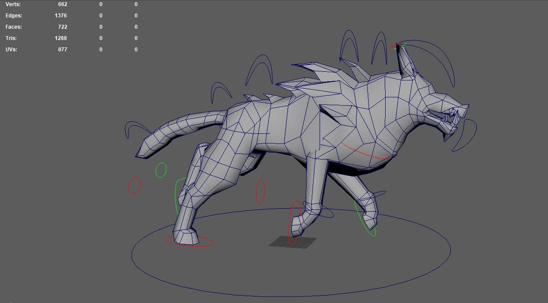The height and width of the screenshot is (303, 548).
Task: Select the control at the ear tip
Action: click(399, 45)
